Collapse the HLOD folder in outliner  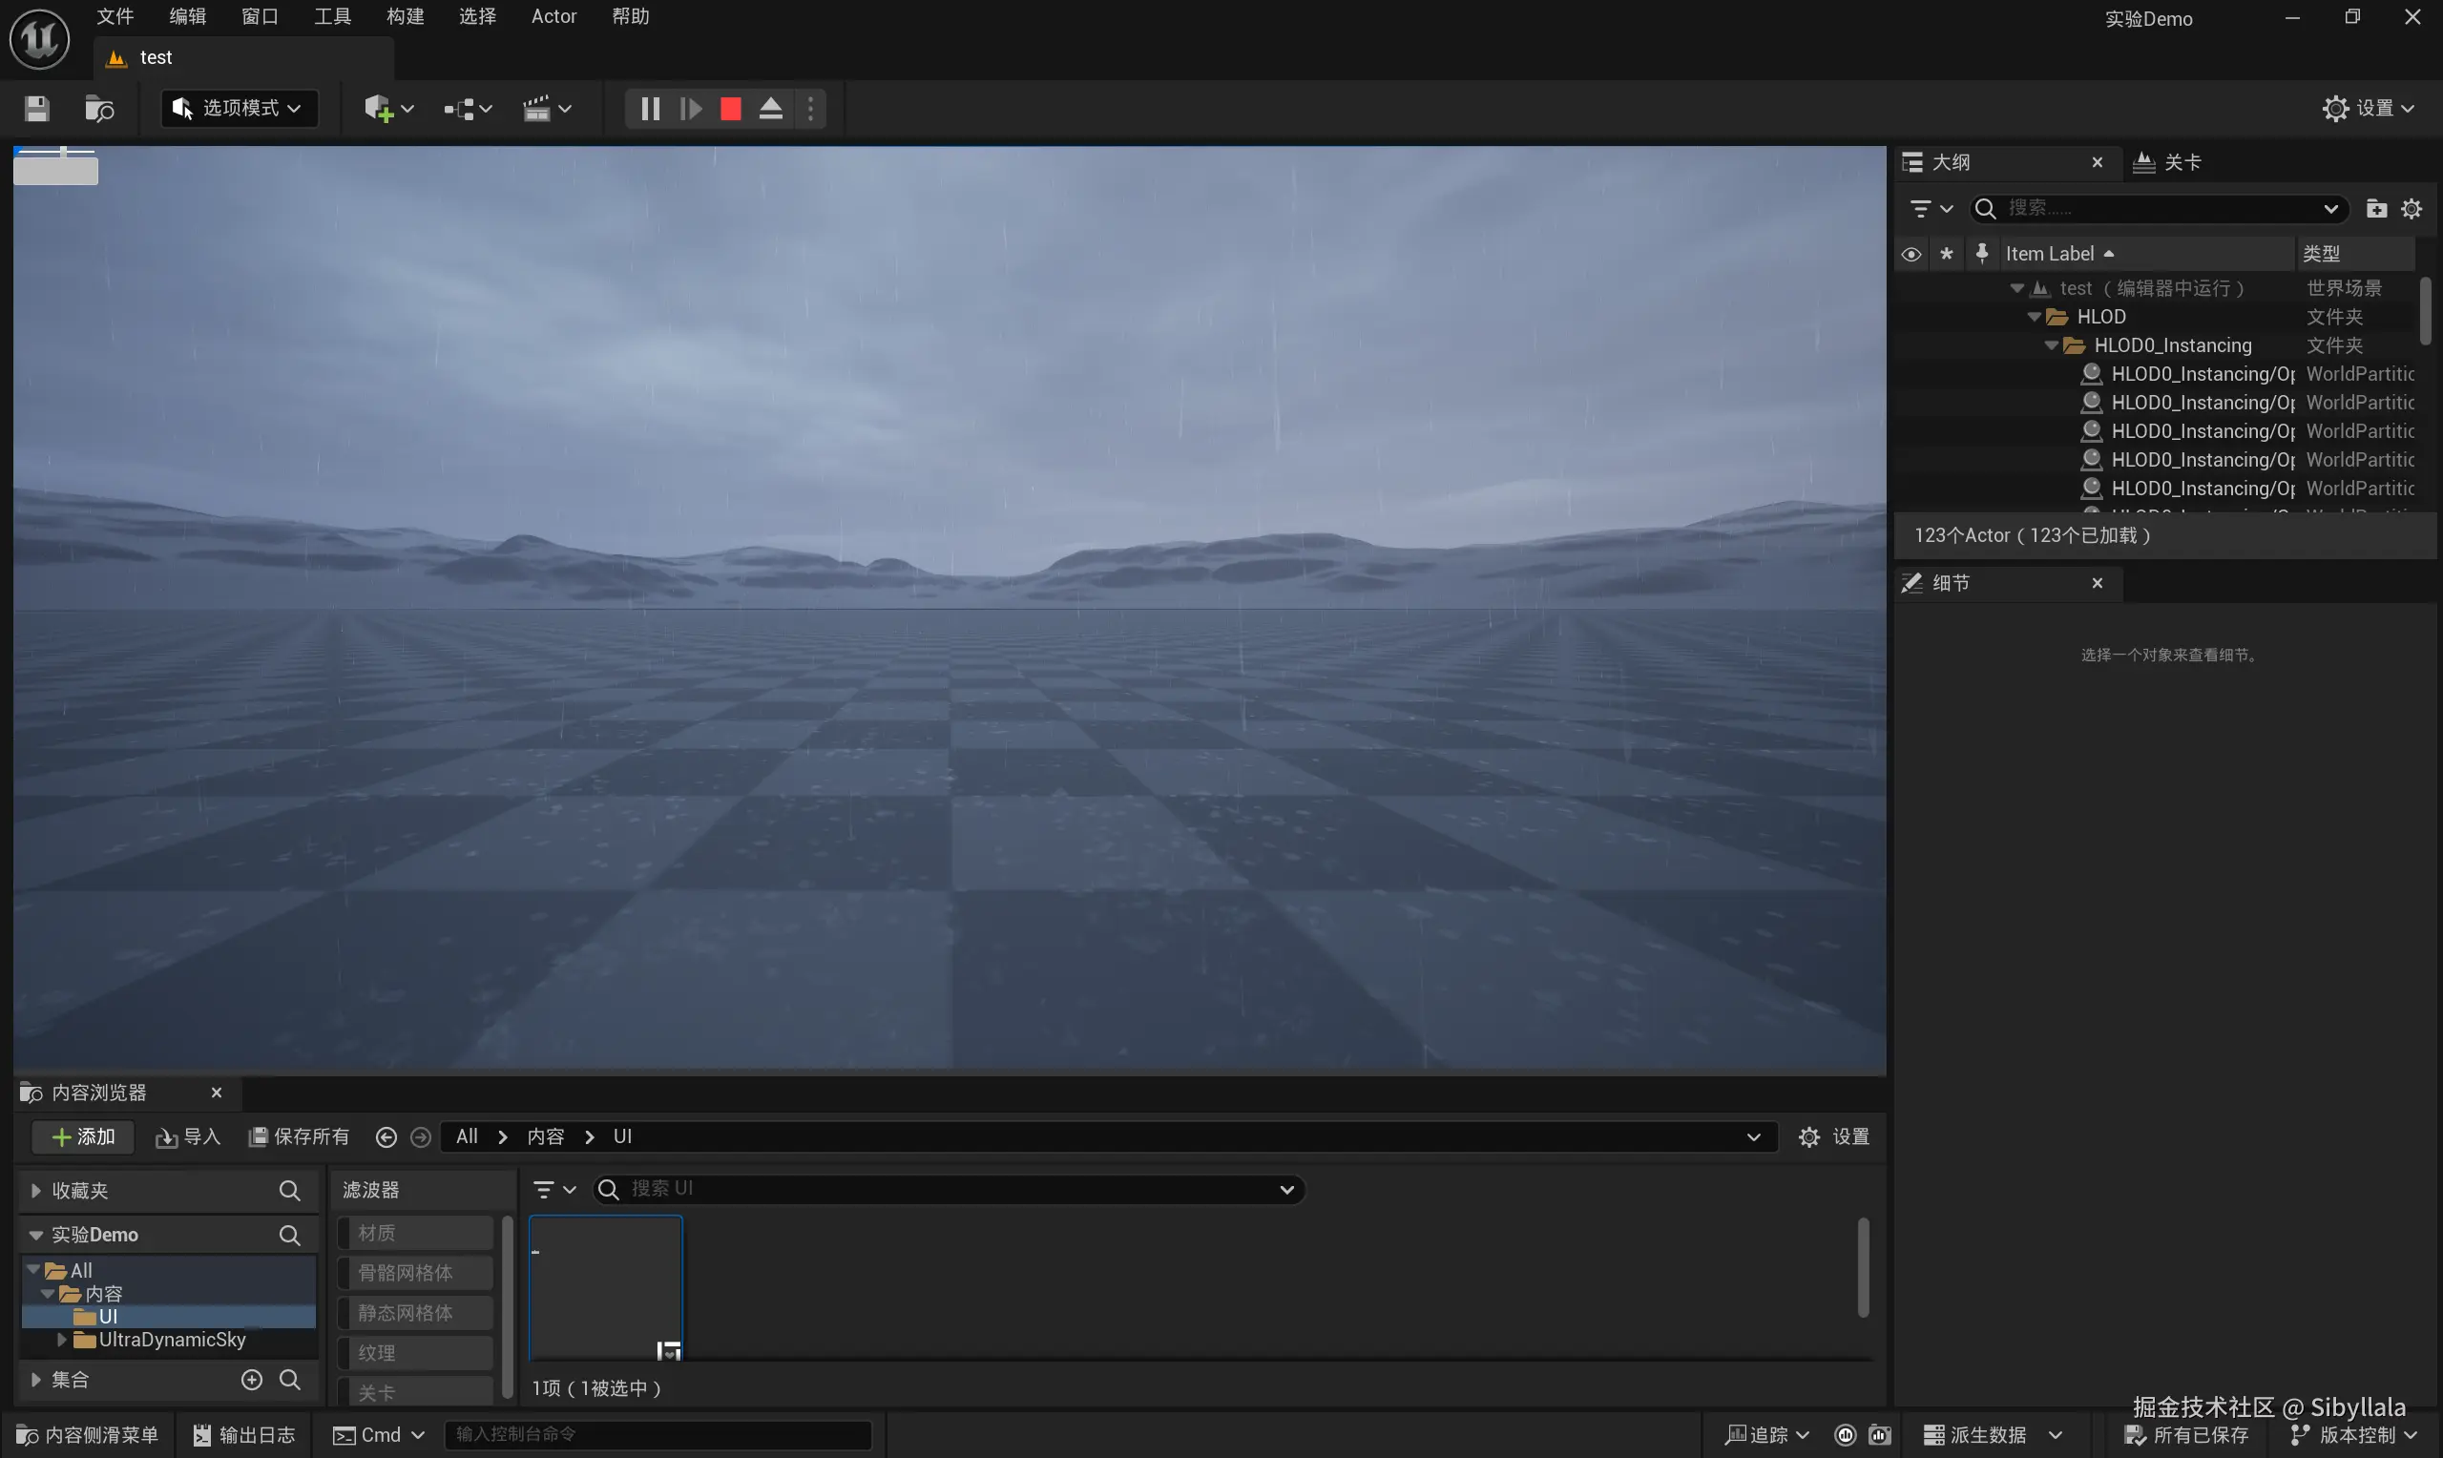pos(2034,317)
